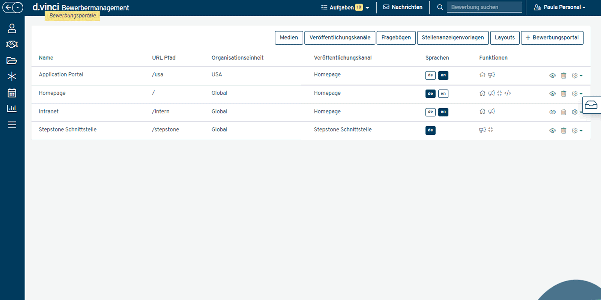The image size is (601, 300).
Task: Click the handshake icon in sidebar
Action: coord(12,45)
